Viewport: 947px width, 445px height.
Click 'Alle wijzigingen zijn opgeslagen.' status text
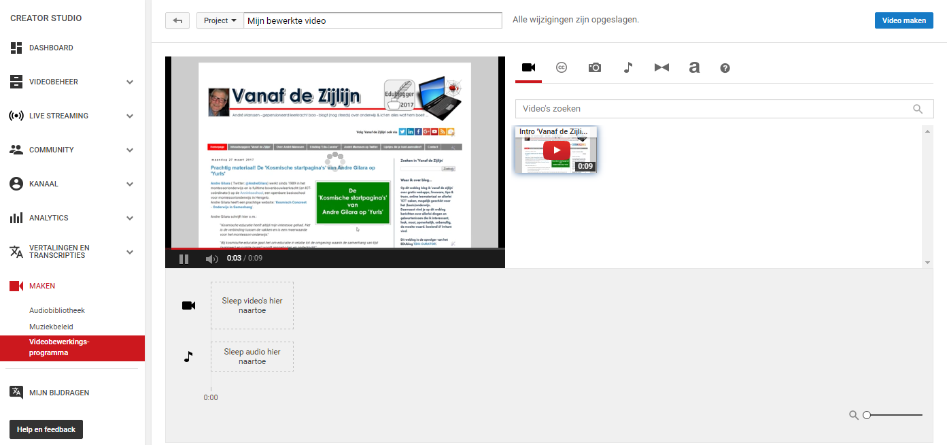[576, 20]
